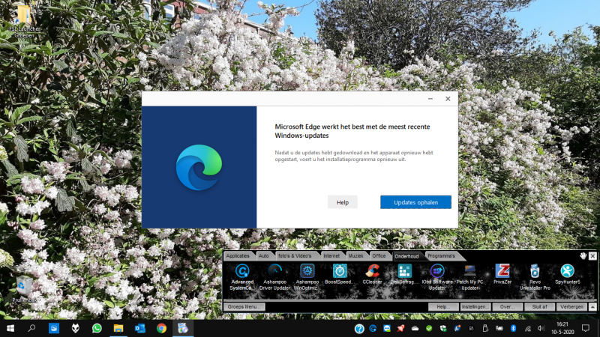Launch Advanced SystemCare from the launcher
The image size is (600, 337).
point(242,276)
